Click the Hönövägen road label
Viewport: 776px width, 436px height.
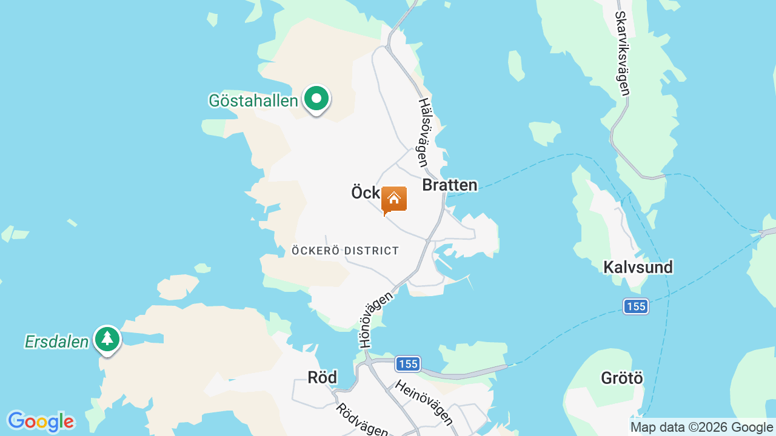[x=376, y=319]
